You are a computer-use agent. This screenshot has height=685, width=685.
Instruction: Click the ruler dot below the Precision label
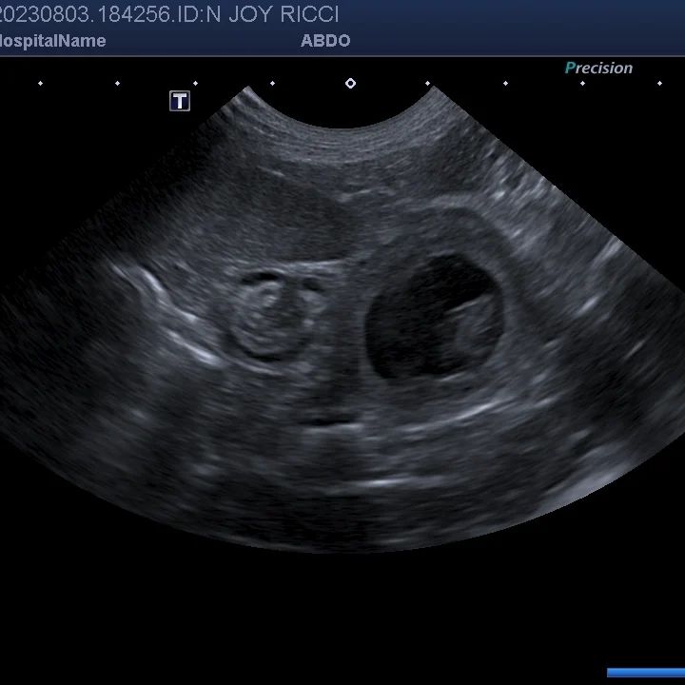pyautogui.click(x=582, y=84)
